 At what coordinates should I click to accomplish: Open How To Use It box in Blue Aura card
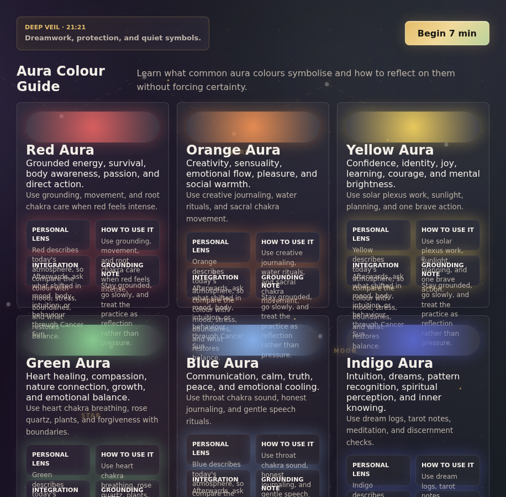287,450
